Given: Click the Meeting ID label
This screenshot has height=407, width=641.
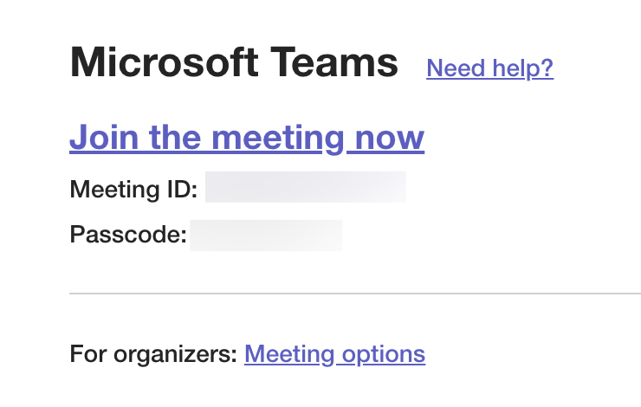Looking at the screenshot, I should click(x=133, y=188).
